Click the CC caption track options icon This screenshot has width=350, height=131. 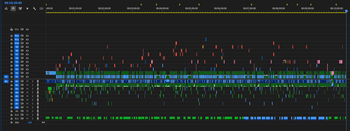(41, 8)
